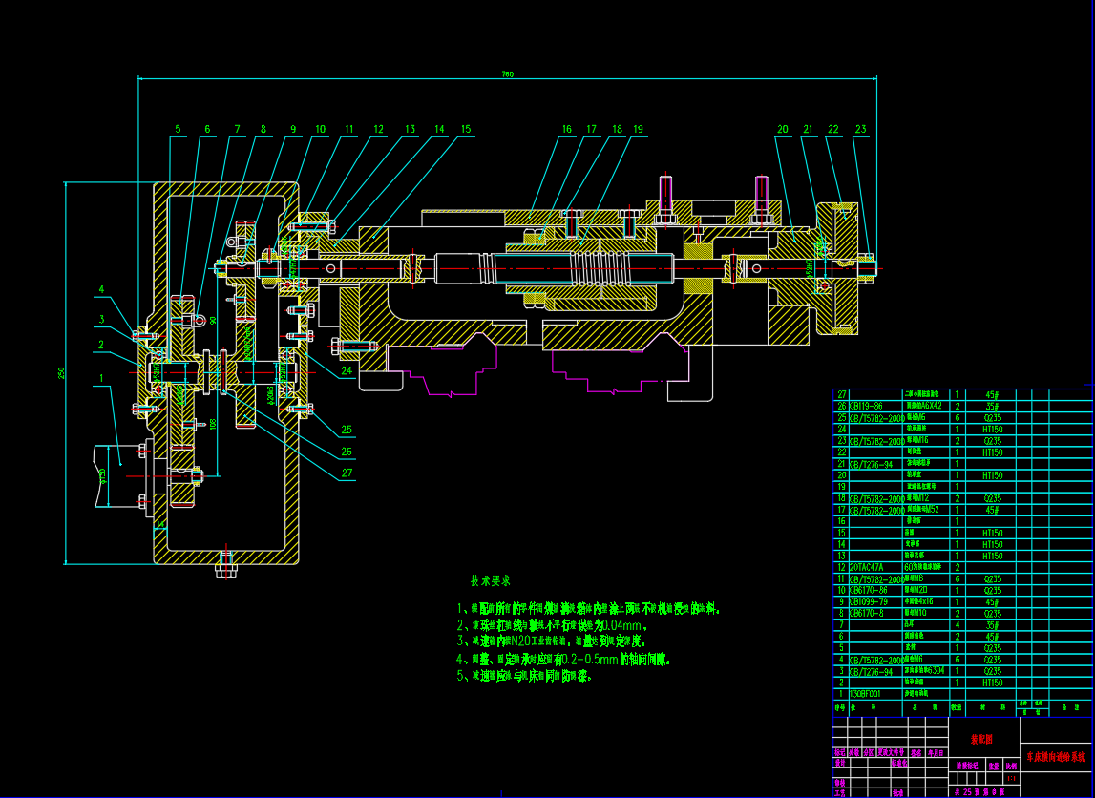Click callout number 4 left of the gearbox
Image resolution: width=1095 pixels, height=798 pixels.
[x=100, y=289]
